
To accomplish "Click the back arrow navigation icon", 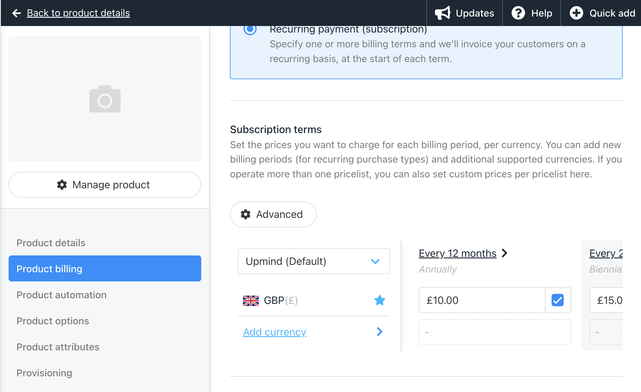I will click(17, 13).
